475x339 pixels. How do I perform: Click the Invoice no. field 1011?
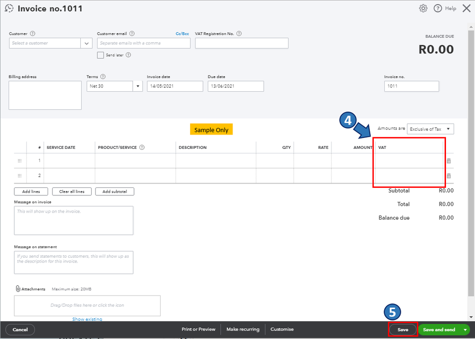coord(411,87)
